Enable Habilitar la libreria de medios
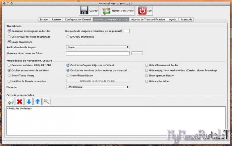 (x=9, y=81)
